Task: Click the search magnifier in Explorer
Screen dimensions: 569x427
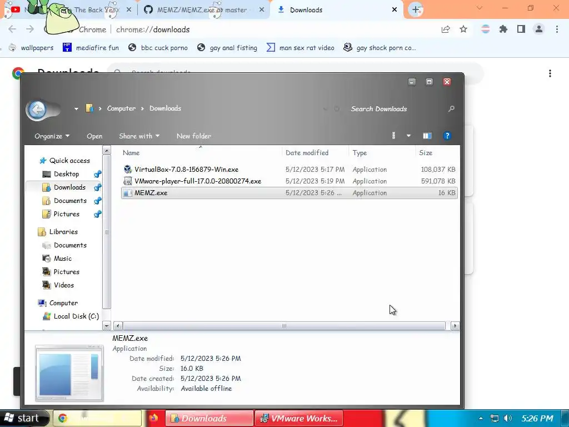Action: pyautogui.click(x=451, y=108)
